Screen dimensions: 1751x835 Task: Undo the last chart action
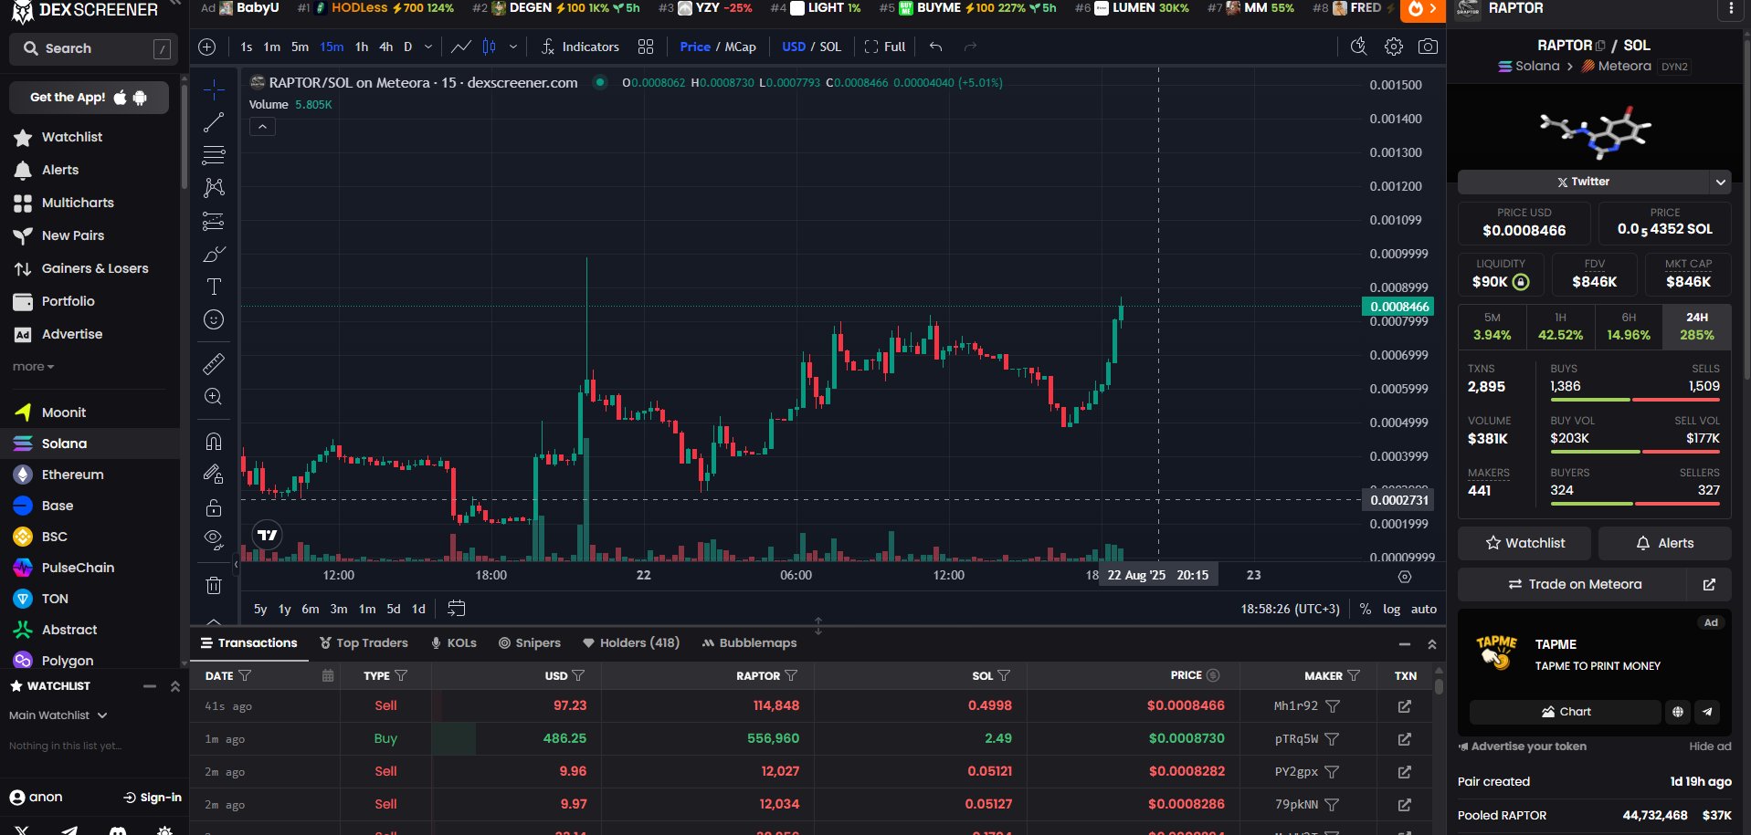tap(935, 47)
